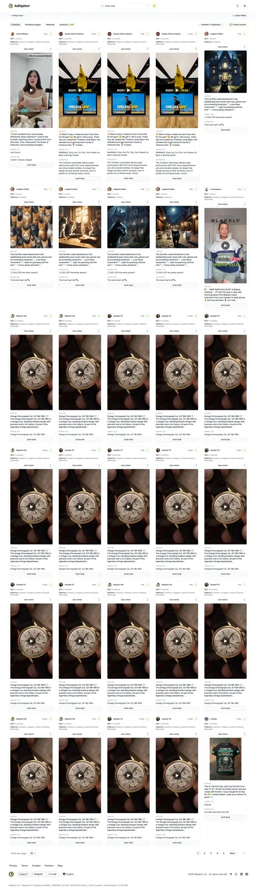Image resolution: width=257 pixels, height=892 pixels.
Task: Open the LinkedIn icon in footer
Action: (241, 874)
